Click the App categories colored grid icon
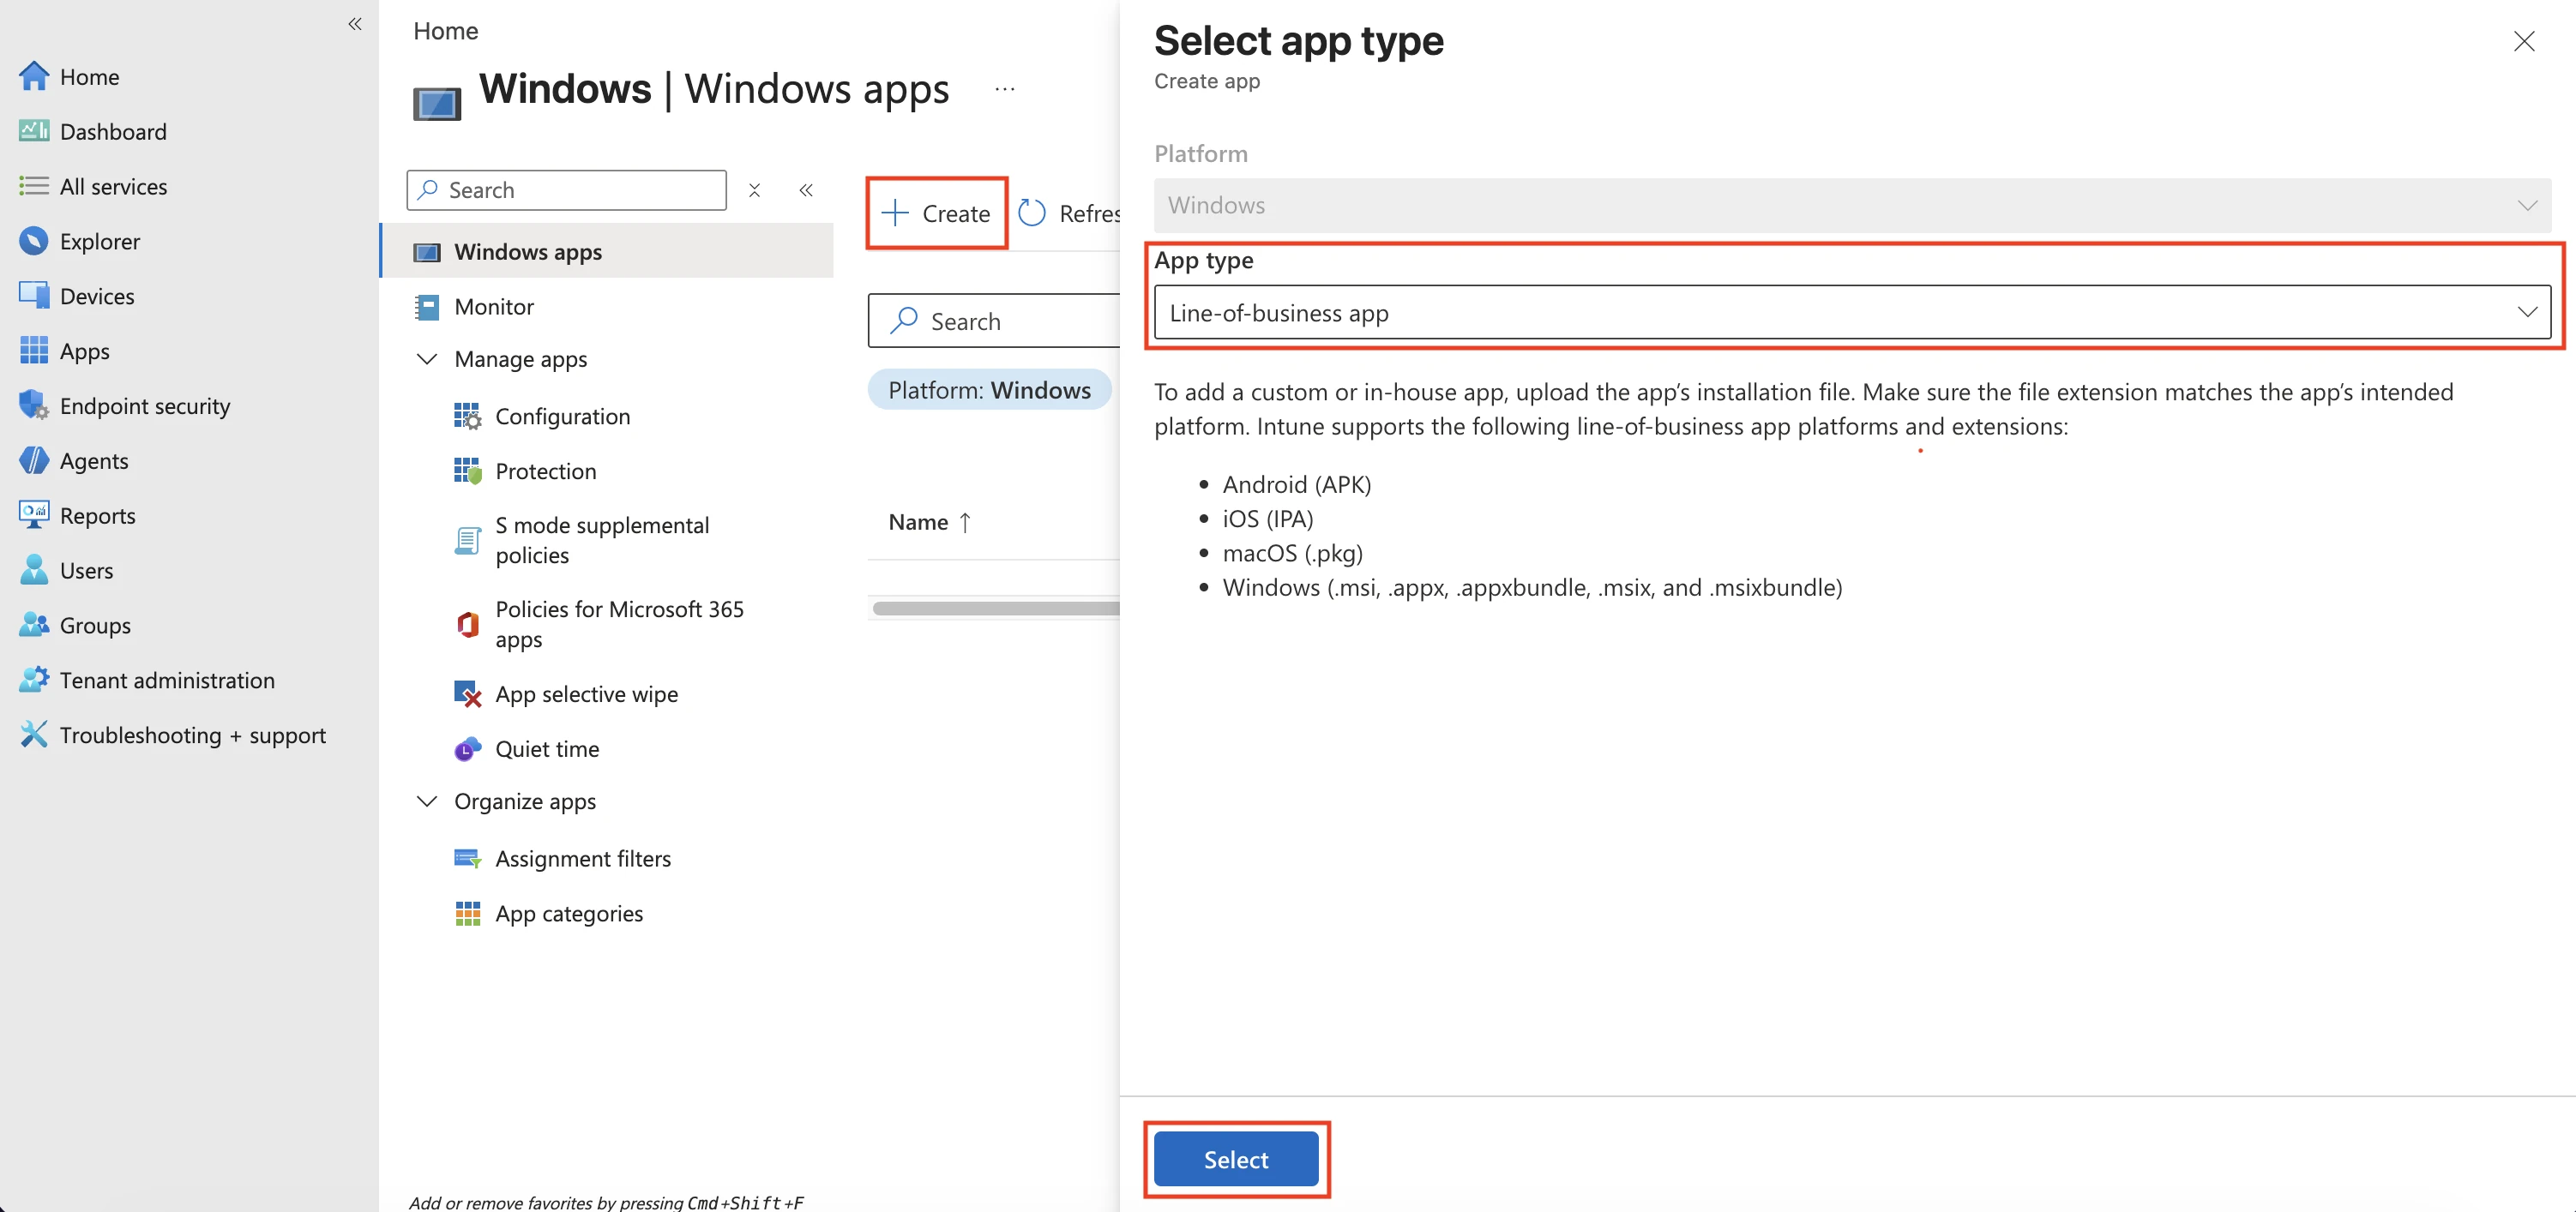This screenshot has height=1212, width=2576. click(x=467, y=913)
